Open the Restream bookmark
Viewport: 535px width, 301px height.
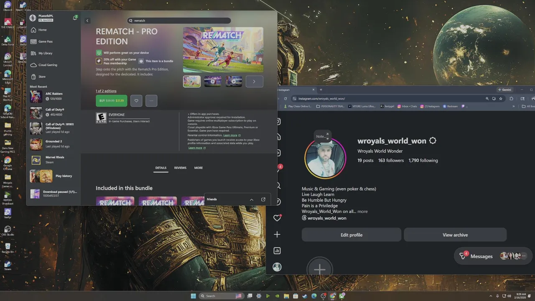coord(450,106)
